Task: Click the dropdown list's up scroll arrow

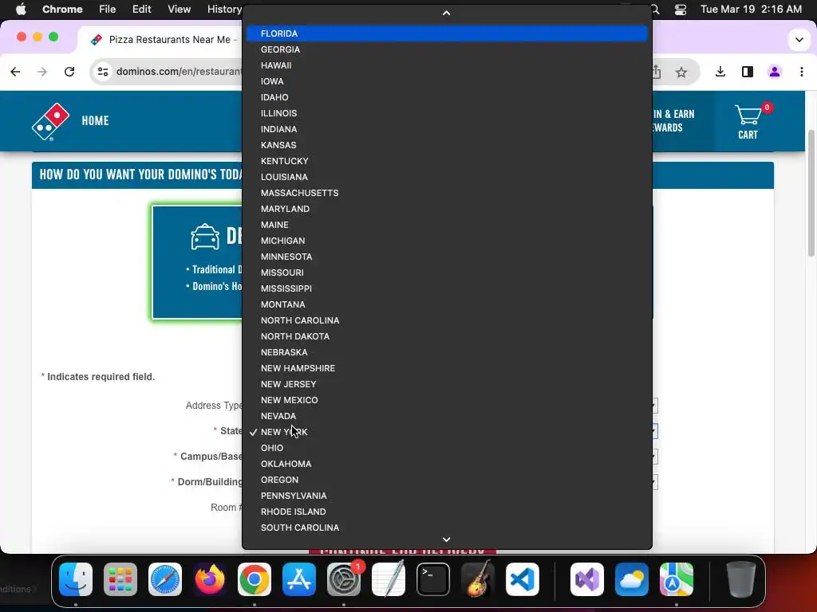Action: [447, 14]
